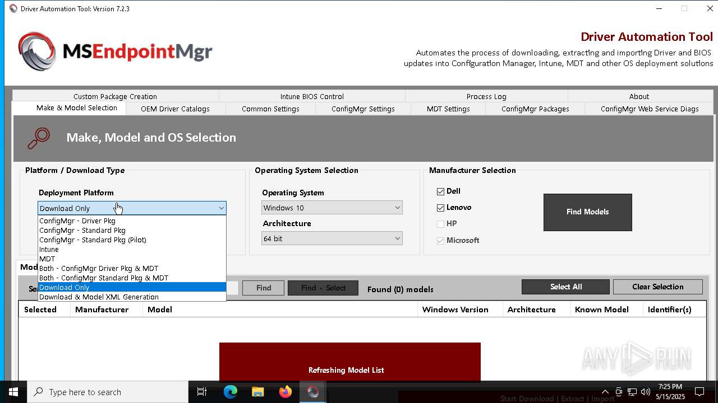Switch to Custom Package Creation tab
Screen dimensions: 718x403
115,96
